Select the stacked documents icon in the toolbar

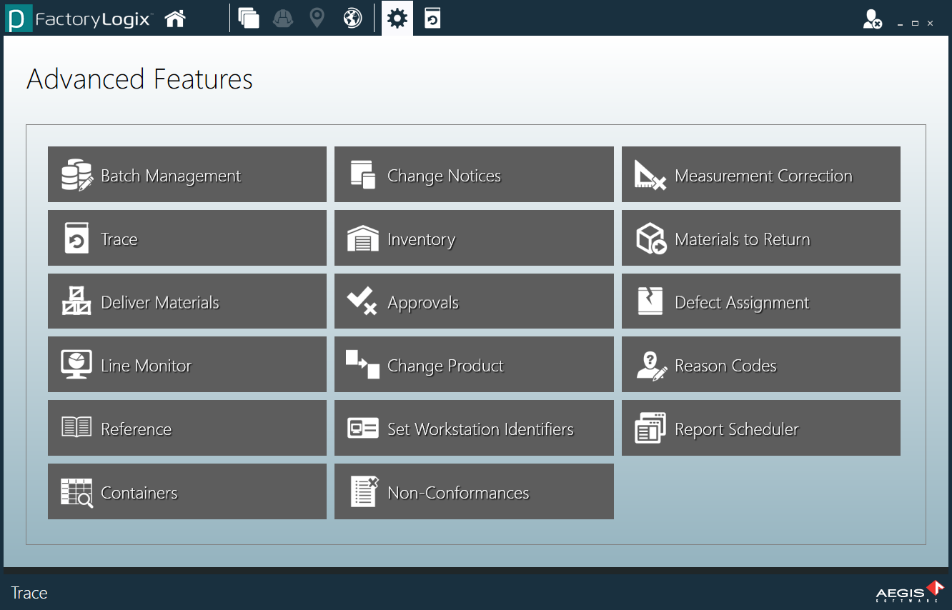(249, 18)
